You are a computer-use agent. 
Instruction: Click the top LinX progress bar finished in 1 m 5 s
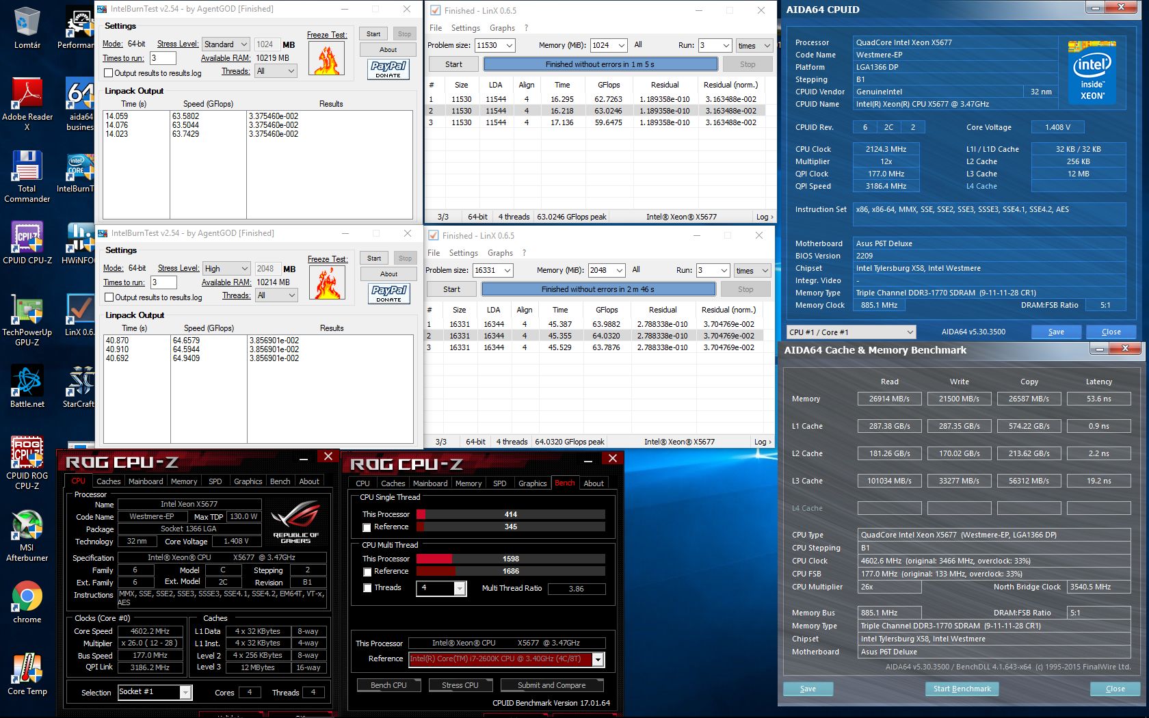tap(600, 64)
